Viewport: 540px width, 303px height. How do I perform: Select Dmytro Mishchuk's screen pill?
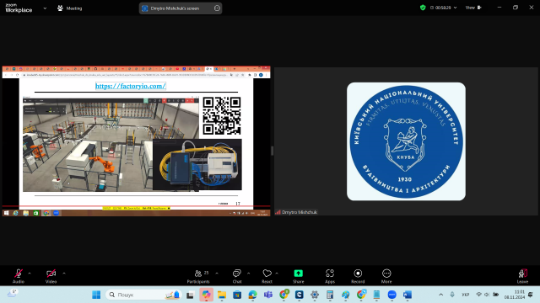point(181,8)
